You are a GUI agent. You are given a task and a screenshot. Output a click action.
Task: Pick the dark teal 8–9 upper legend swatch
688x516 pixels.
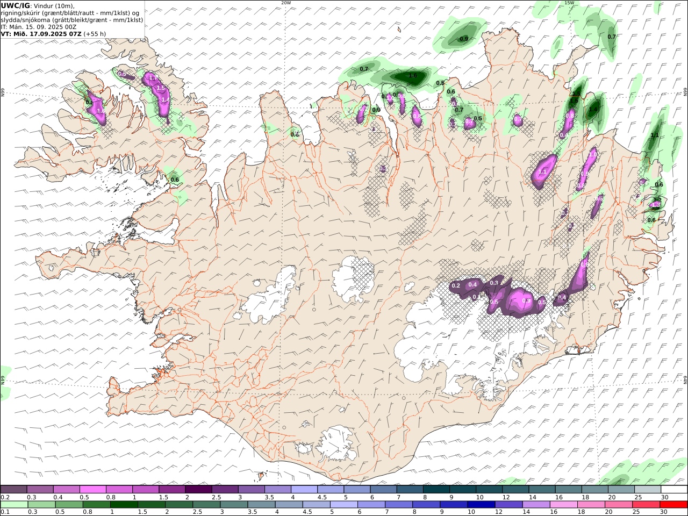[436, 489]
